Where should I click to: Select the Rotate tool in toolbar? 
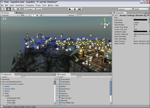[x=13, y=9]
